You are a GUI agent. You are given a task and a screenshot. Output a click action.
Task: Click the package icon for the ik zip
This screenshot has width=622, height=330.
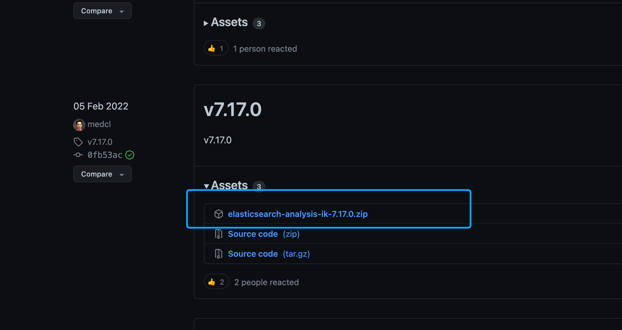click(219, 214)
